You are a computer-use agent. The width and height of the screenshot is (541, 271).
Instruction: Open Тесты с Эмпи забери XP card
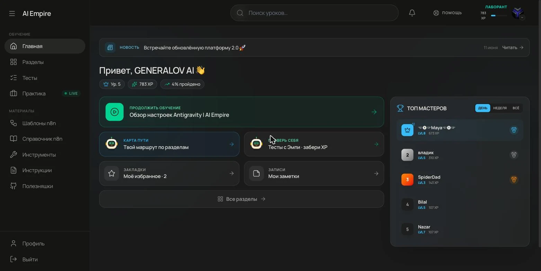point(314,144)
